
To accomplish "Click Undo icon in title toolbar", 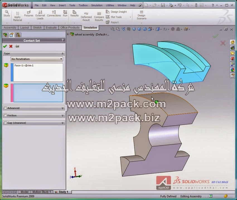I will pos(179,5).
